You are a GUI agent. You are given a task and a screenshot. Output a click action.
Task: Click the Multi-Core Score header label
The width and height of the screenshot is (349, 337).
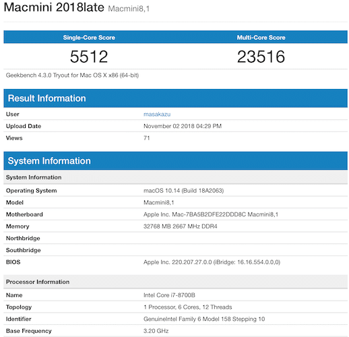[261, 38]
